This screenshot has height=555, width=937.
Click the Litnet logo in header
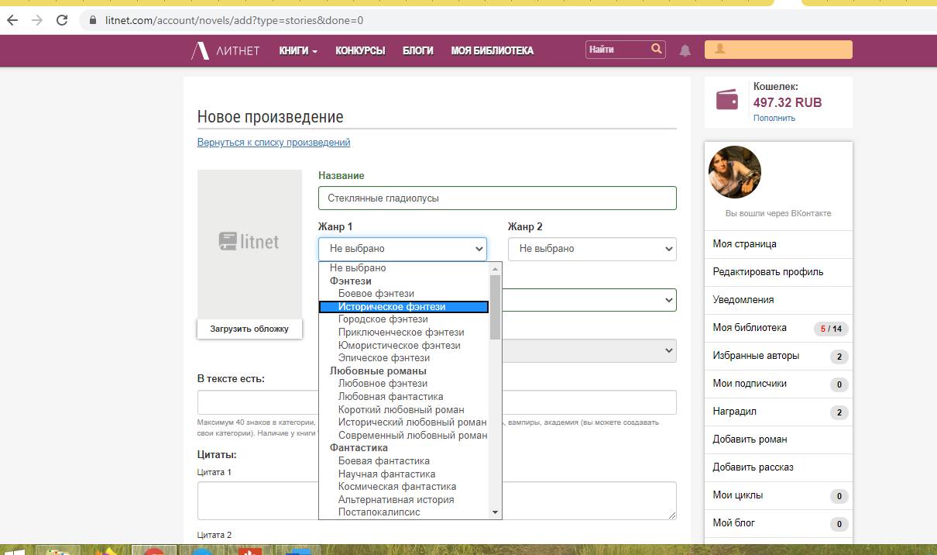point(225,51)
